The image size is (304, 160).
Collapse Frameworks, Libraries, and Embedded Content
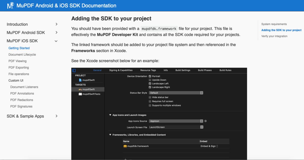(110, 135)
